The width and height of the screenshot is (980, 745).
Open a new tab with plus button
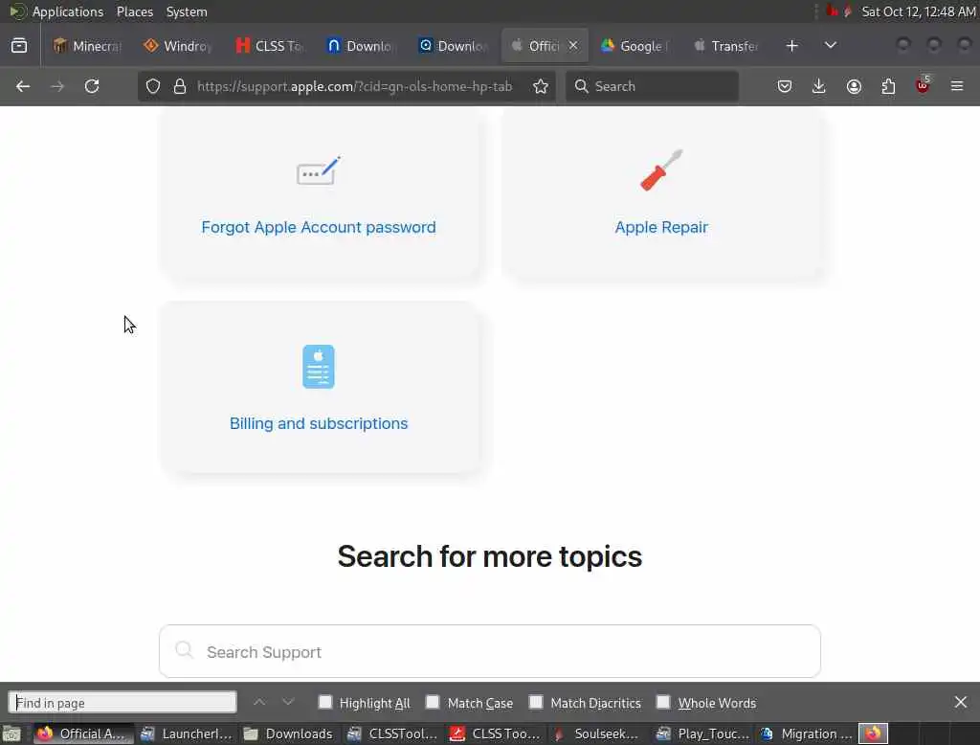click(x=791, y=46)
